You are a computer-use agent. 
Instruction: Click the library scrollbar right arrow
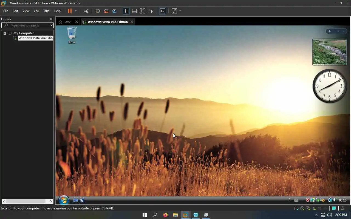(x=51, y=201)
